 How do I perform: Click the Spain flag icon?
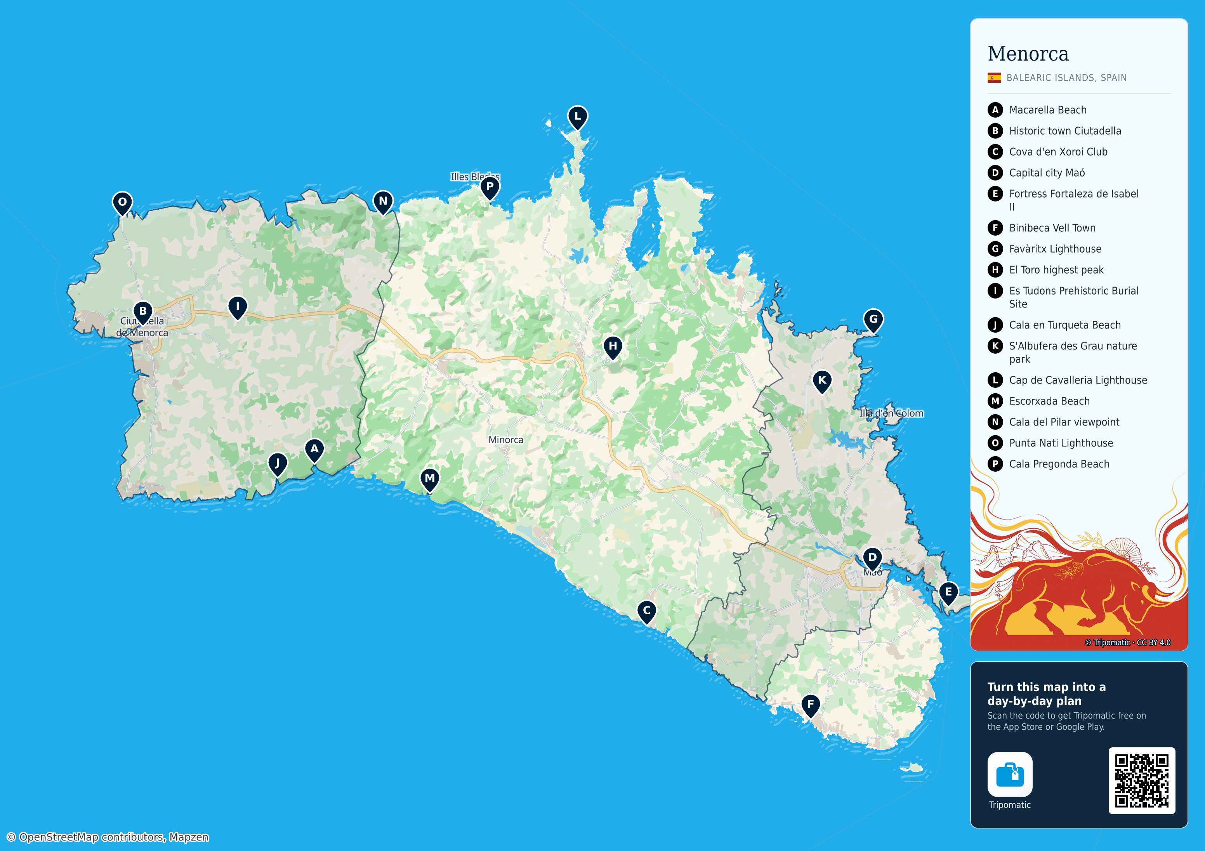[x=994, y=78]
